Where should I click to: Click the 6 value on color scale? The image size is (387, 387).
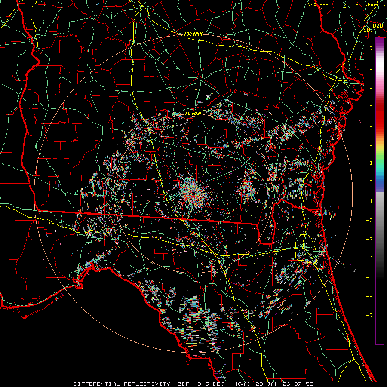click(x=371, y=68)
